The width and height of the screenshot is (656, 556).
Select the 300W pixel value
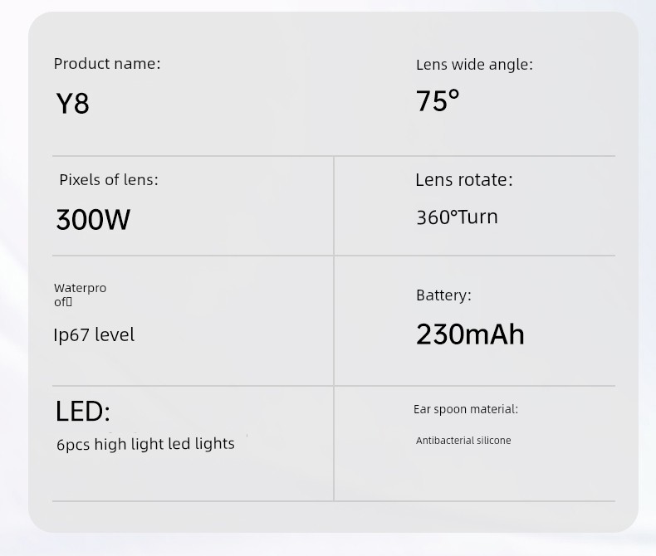pyautogui.click(x=93, y=220)
